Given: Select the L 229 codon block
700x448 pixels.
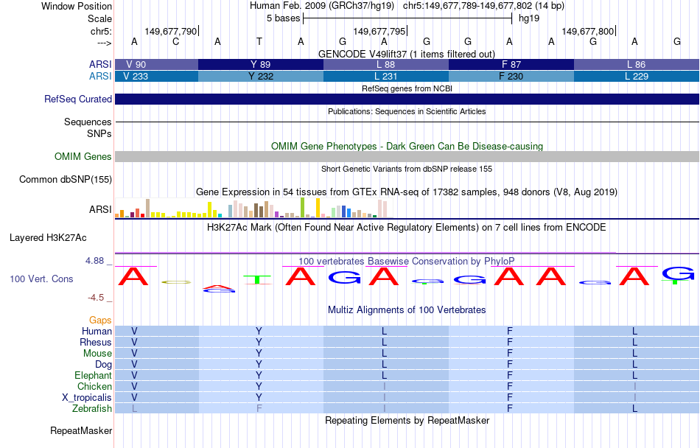Looking at the screenshot, I should [637, 77].
